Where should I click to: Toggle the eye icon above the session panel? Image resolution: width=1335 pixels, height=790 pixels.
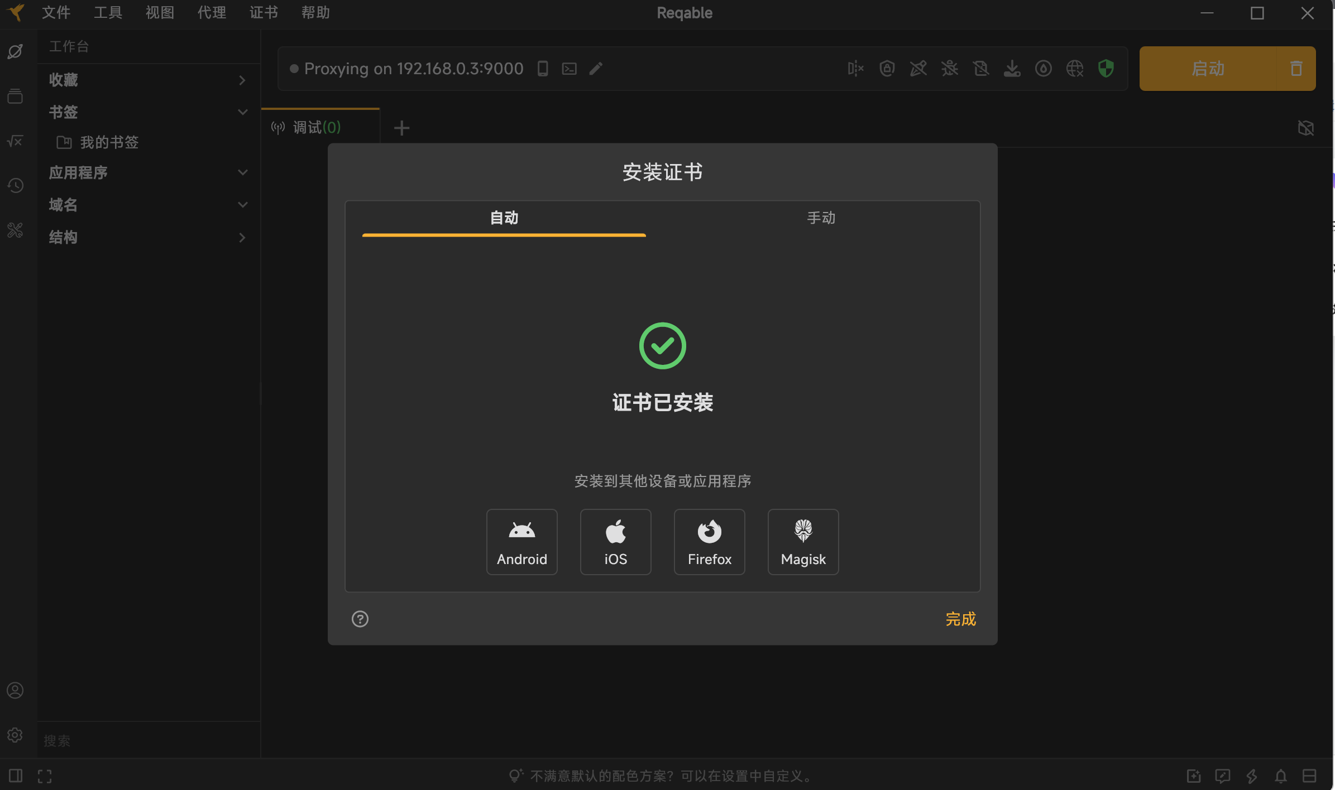(x=1307, y=127)
